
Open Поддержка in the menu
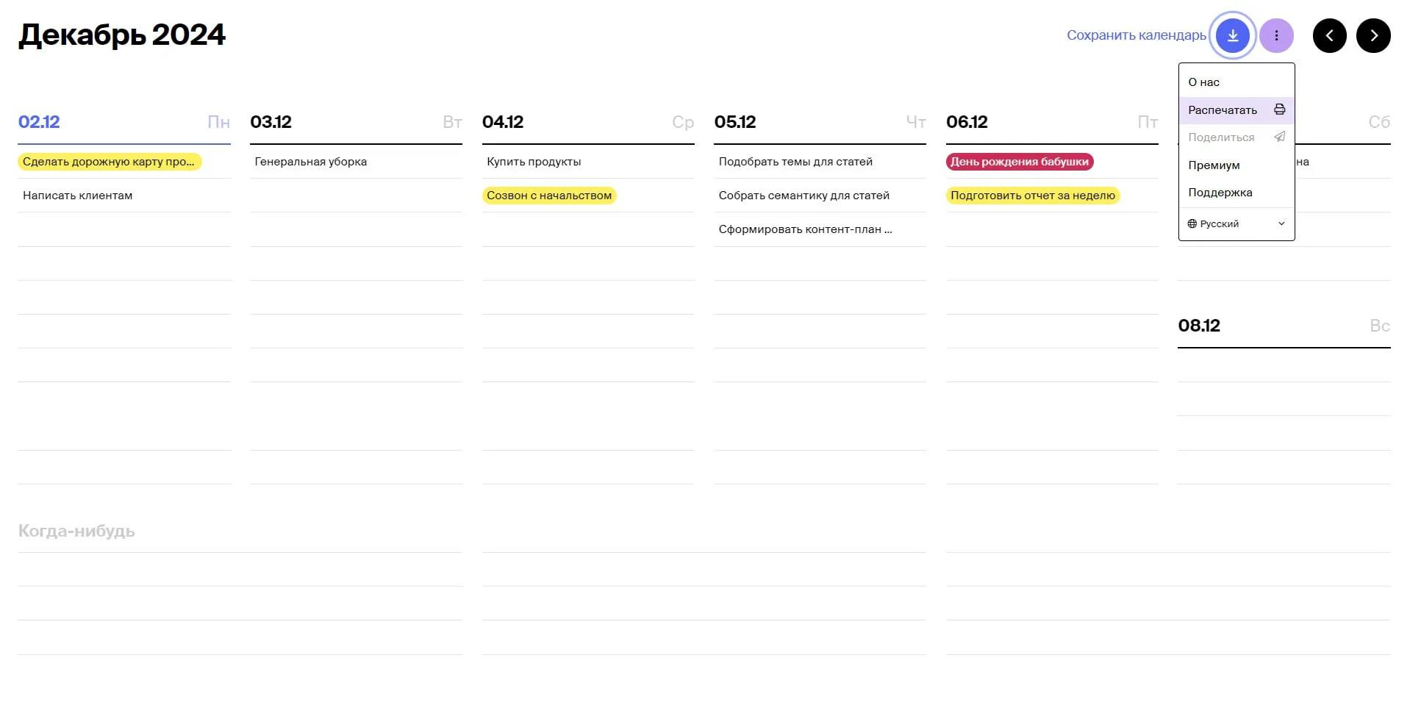1220,193
